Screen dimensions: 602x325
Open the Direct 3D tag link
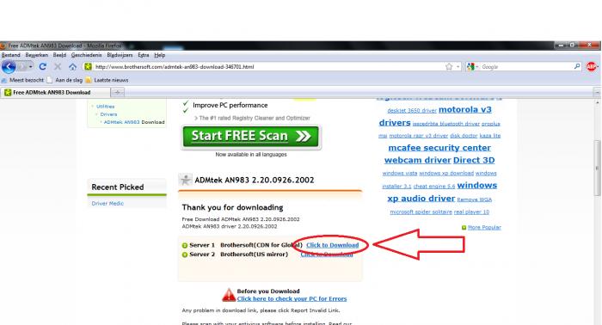click(474, 160)
